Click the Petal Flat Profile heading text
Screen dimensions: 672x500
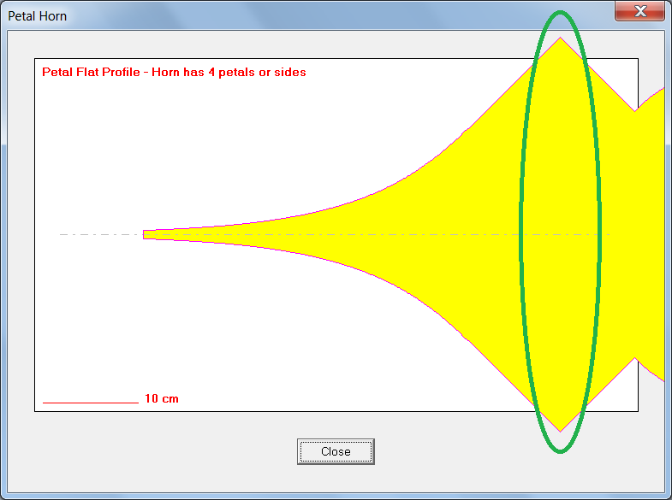coord(174,72)
